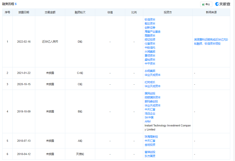Open investor link 盛裕资本
Image resolution: width=235 pixels, height=161 pixels.
tap(150, 60)
